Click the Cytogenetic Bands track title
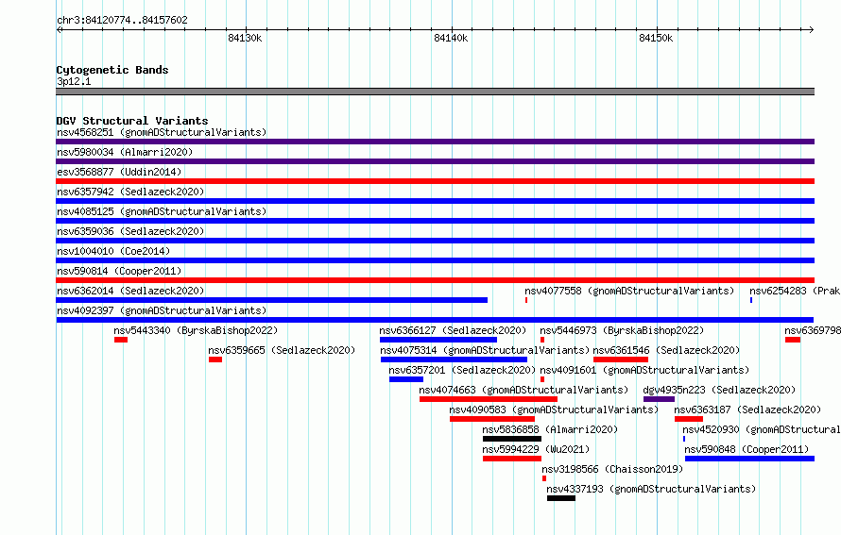Viewport: 841px width, 535px height. click(112, 70)
